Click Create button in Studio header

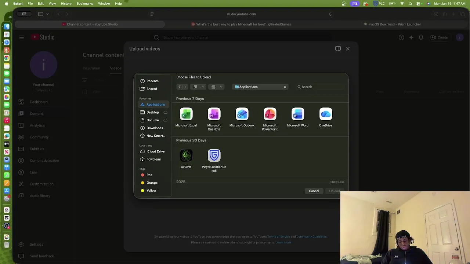point(439,37)
